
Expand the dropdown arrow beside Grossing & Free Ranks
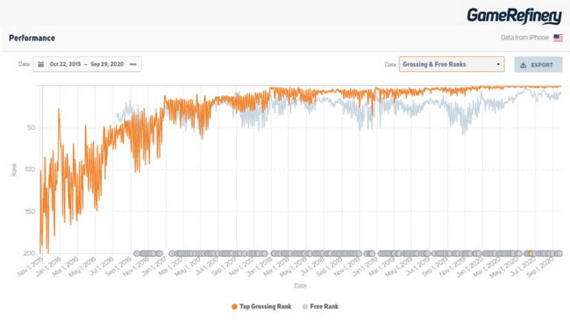coord(498,65)
